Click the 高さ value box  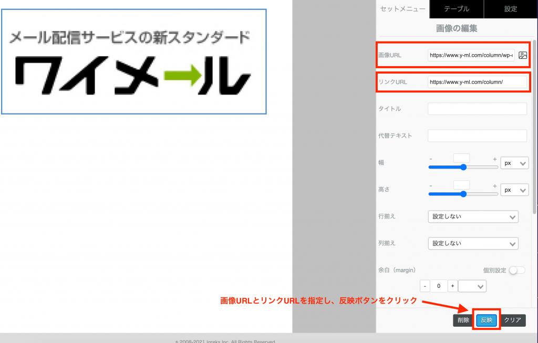(461, 185)
